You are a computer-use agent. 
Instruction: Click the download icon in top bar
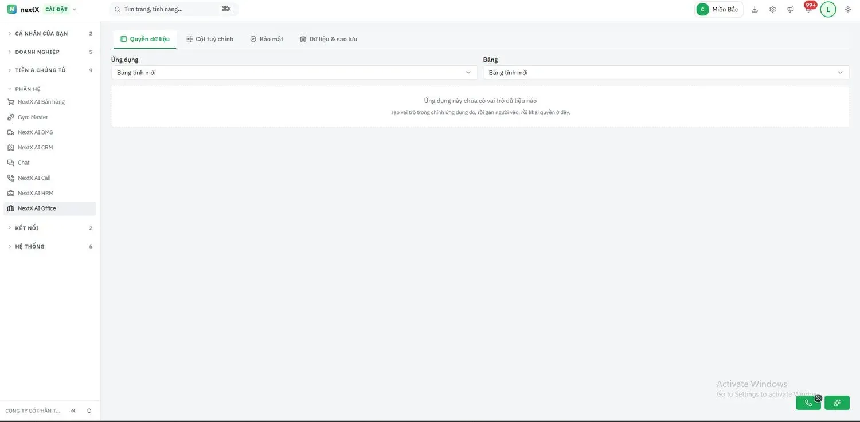click(755, 9)
